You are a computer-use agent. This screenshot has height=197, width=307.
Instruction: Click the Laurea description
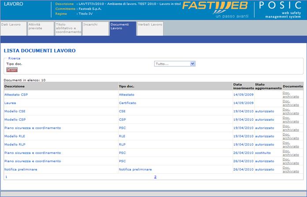[10, 103]
